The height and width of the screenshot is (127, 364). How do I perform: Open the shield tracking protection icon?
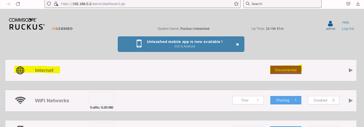[49, 4]
